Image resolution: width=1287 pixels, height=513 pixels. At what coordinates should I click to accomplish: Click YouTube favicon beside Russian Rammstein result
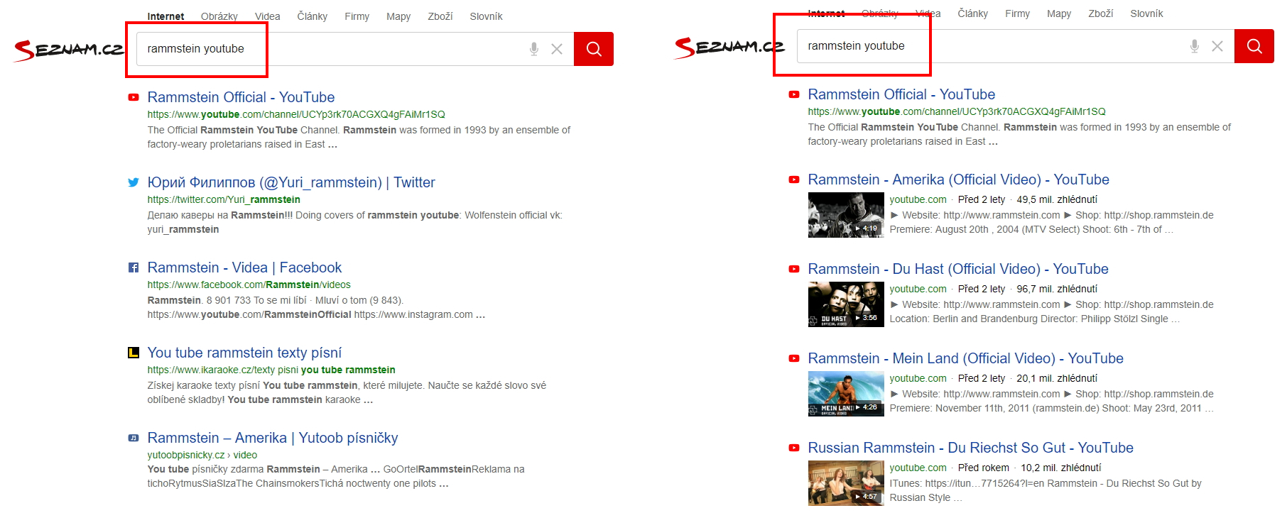click(794, 448)
